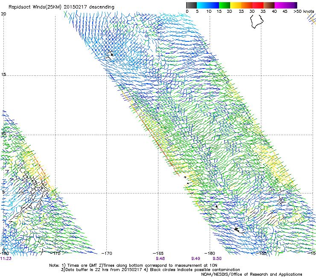Click the magenta-purple 40-50 knots color band
This screenshot has width=316, height=277.
coord(286,5)
